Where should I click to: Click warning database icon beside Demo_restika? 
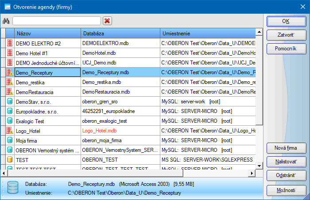[10, 82]
